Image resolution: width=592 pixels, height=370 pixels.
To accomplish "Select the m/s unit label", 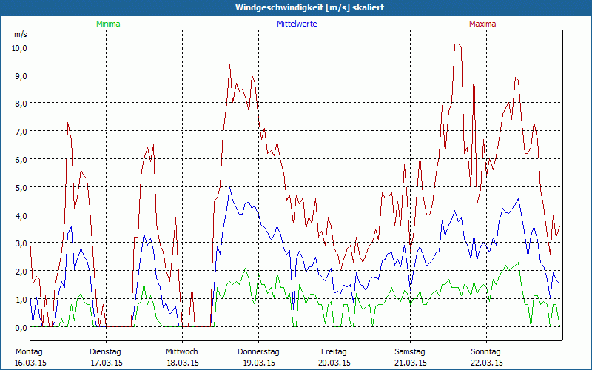I will point(20,34).
